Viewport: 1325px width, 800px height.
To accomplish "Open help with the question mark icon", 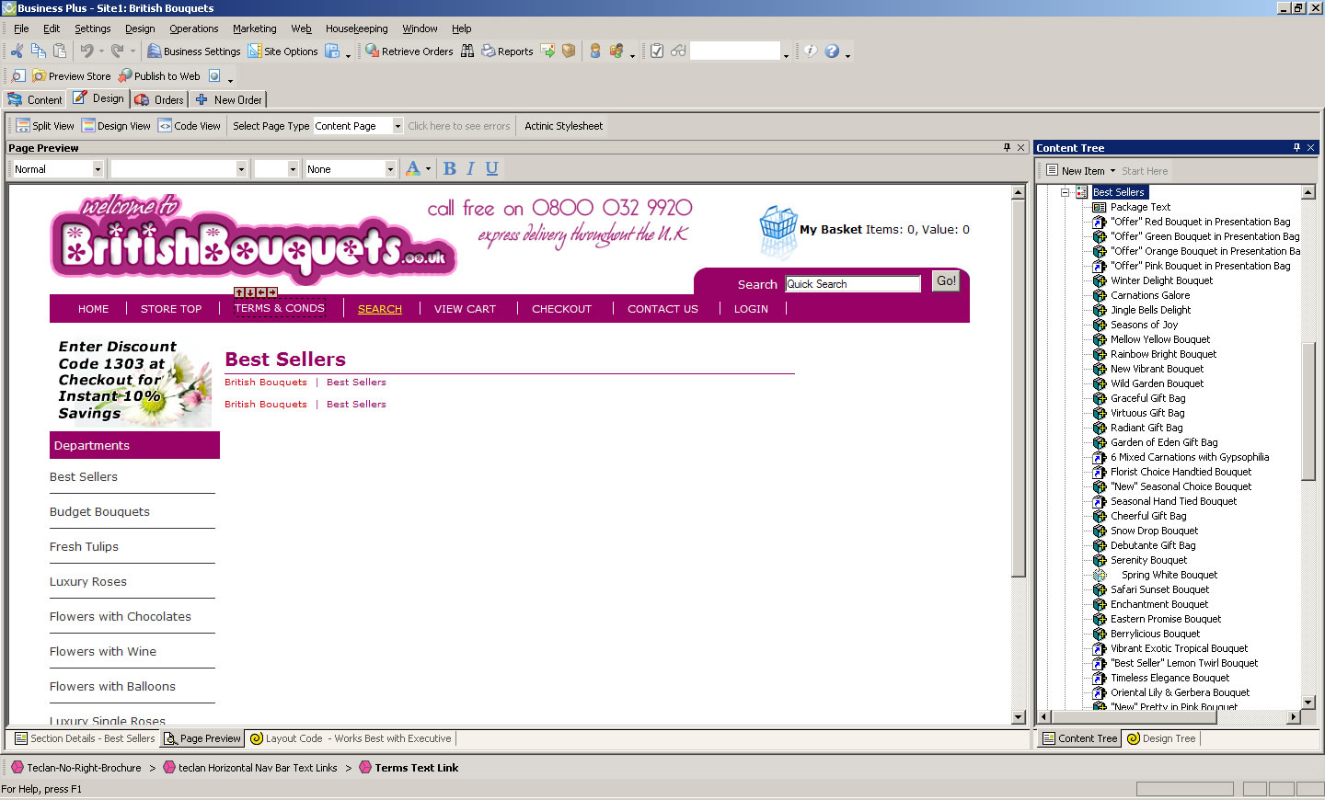I will (x=832, y=51).
